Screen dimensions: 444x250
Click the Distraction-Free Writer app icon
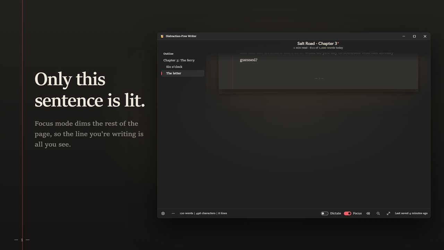162,36
